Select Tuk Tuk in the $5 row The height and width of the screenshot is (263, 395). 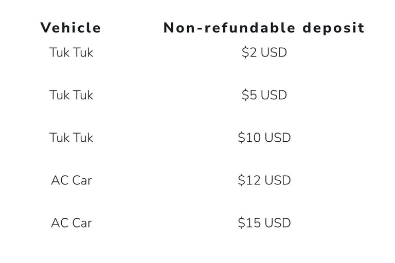pos(71,95)
